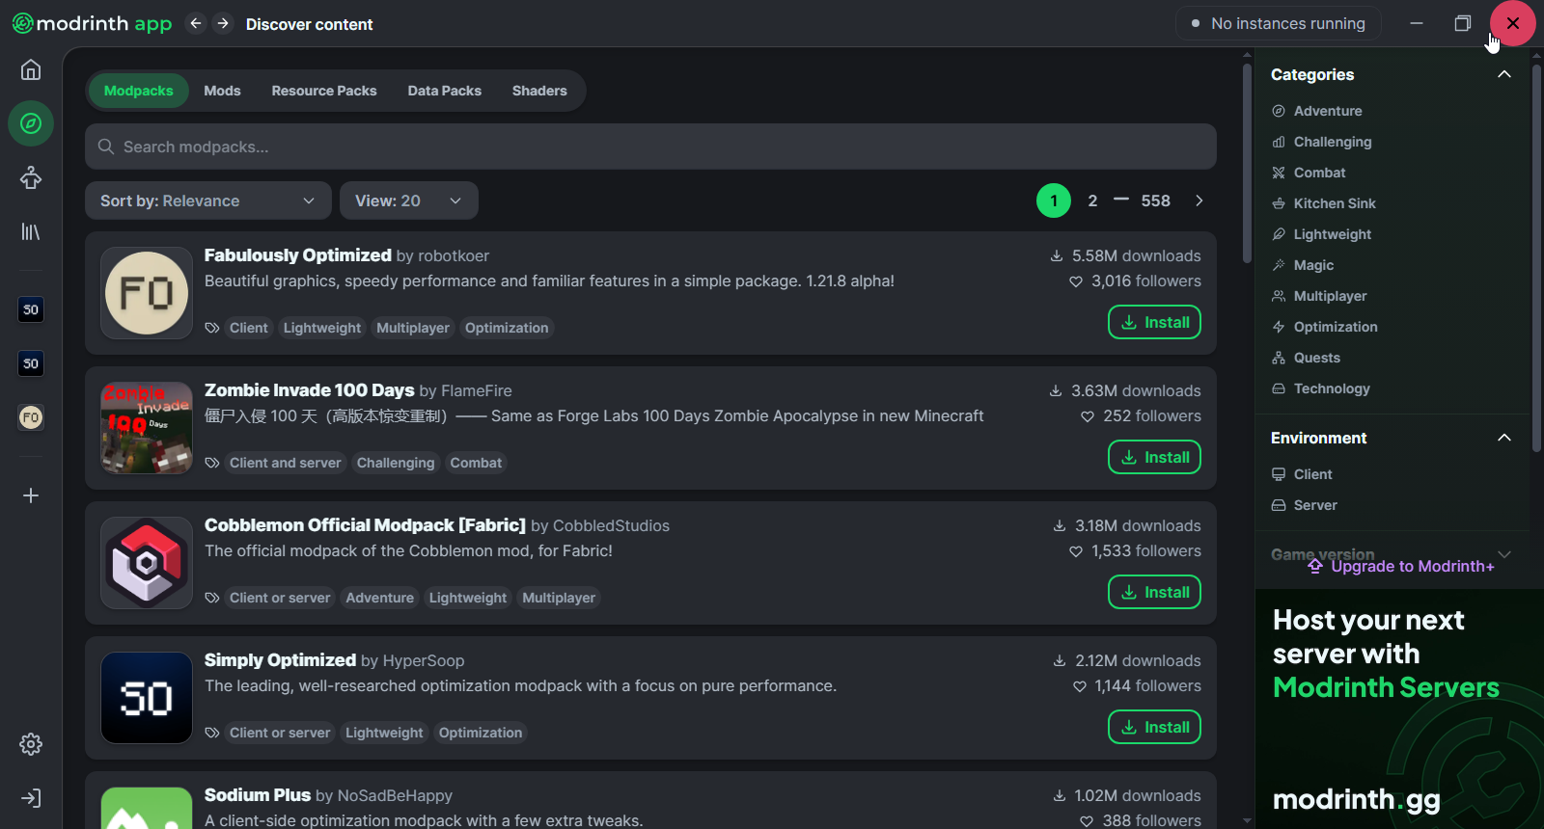Restore down the Modrinth app window
This screenshot has height=829, width=1544.
click(x=1463, y=23)
